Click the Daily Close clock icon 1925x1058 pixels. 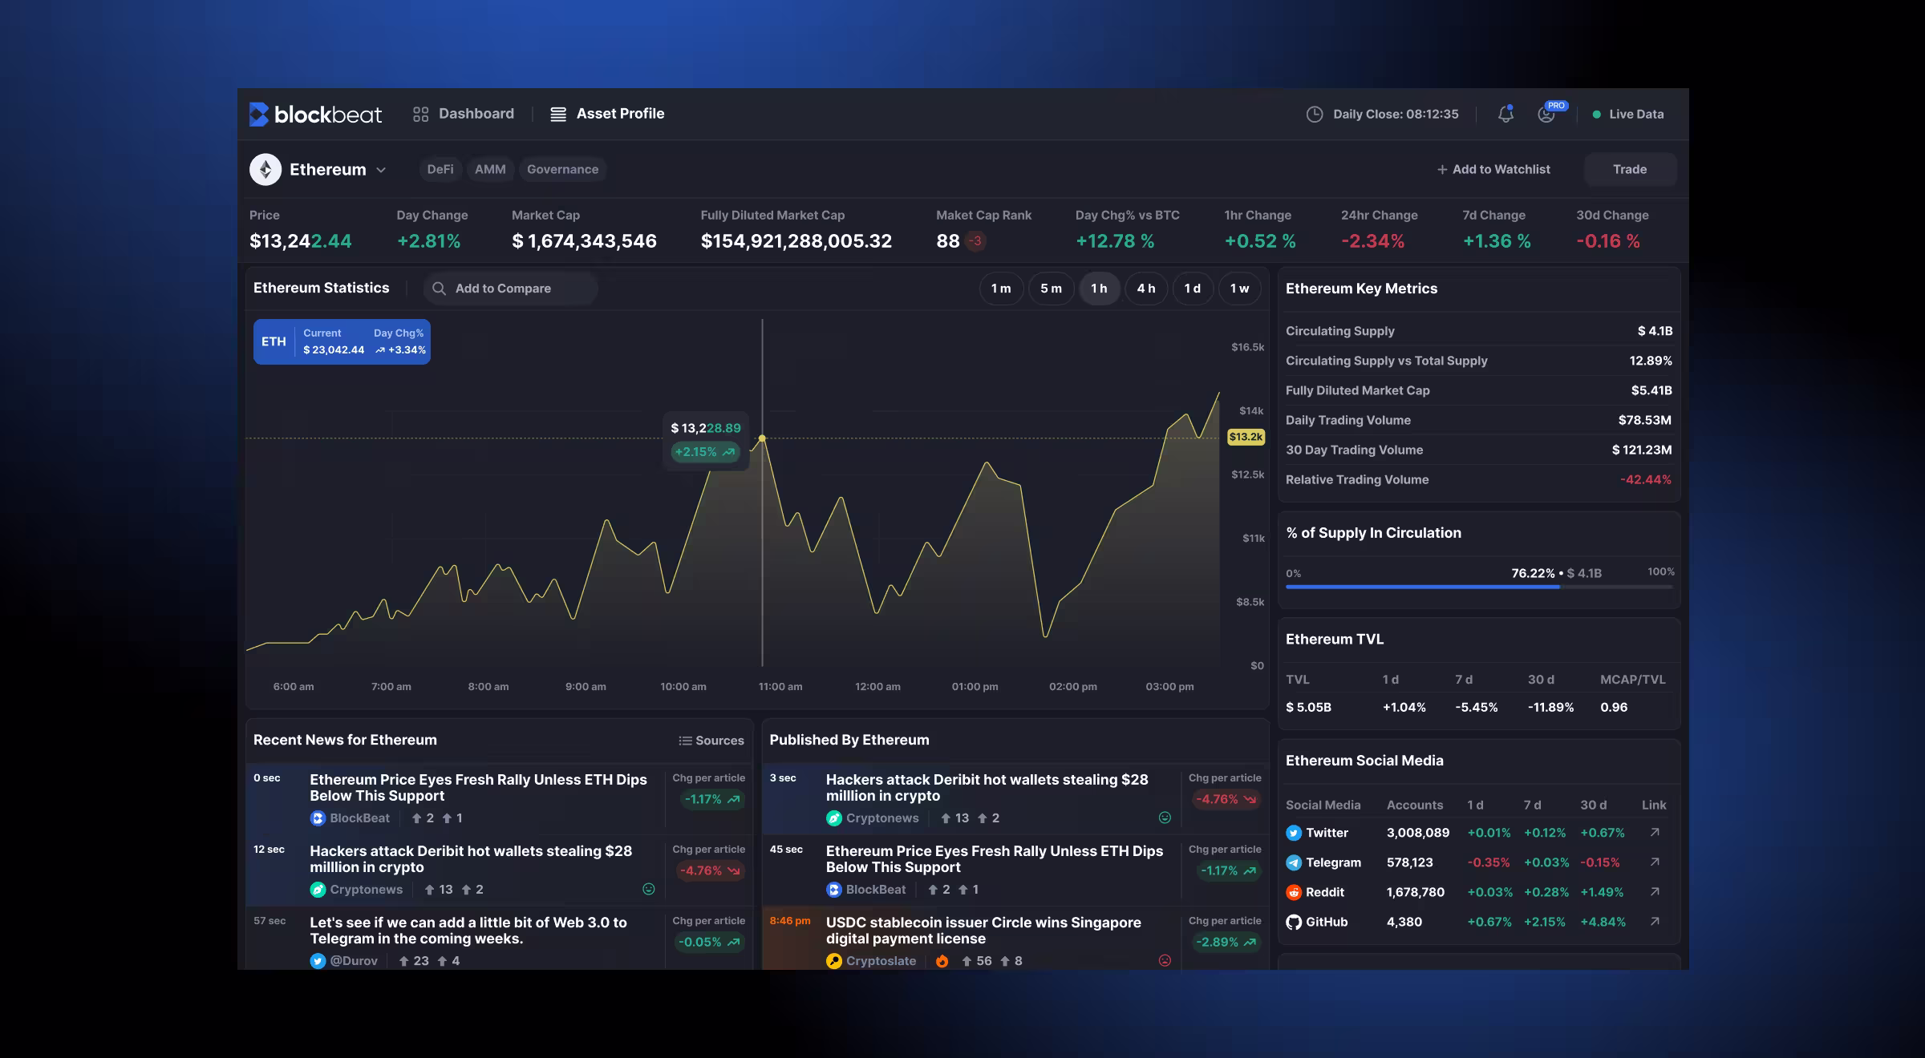[1314, 114]
